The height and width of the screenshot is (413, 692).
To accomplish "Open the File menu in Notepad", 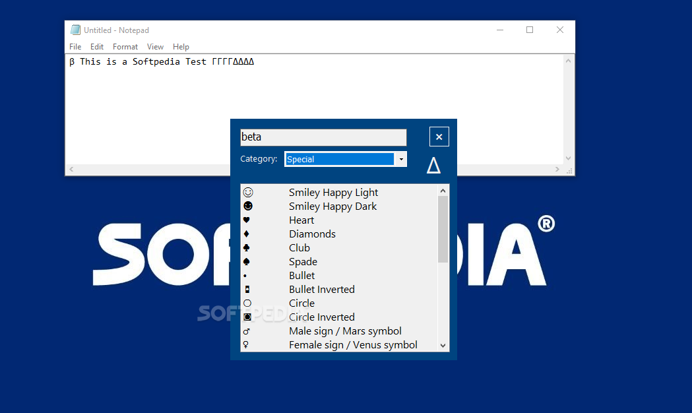I will click(75, 47).
